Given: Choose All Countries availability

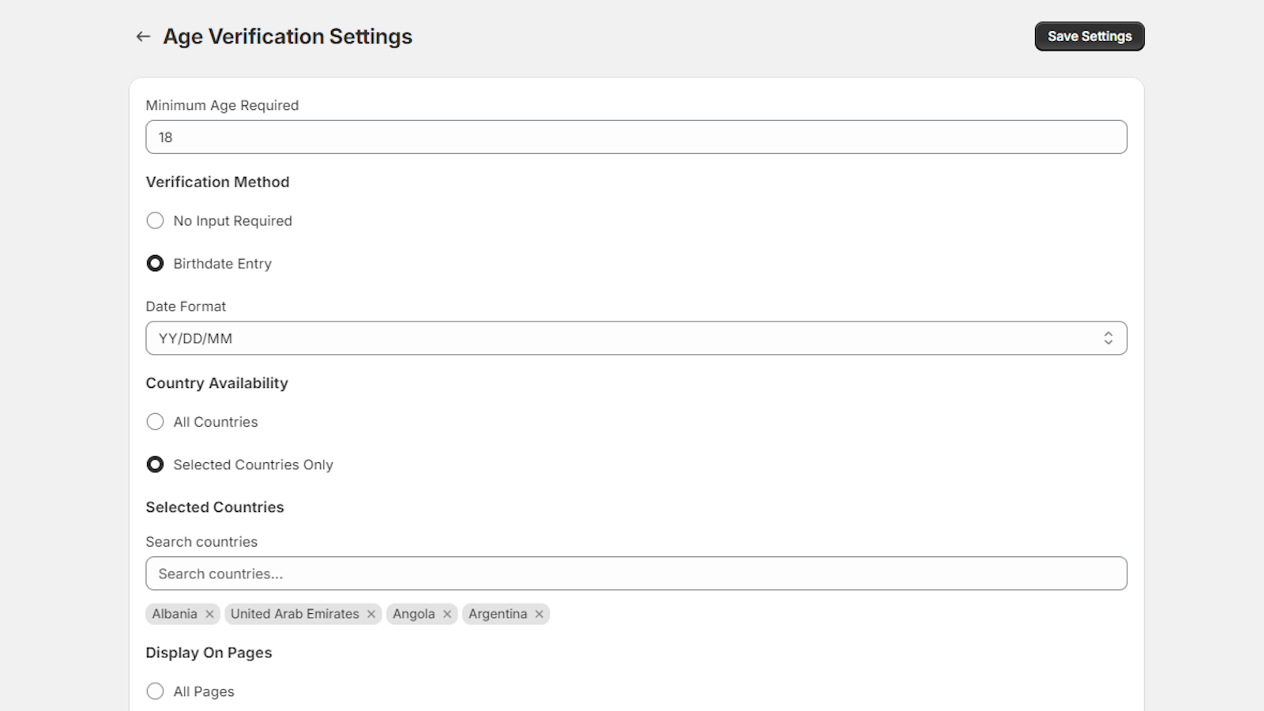Looking at the screenshot, I should coord(155,422).
